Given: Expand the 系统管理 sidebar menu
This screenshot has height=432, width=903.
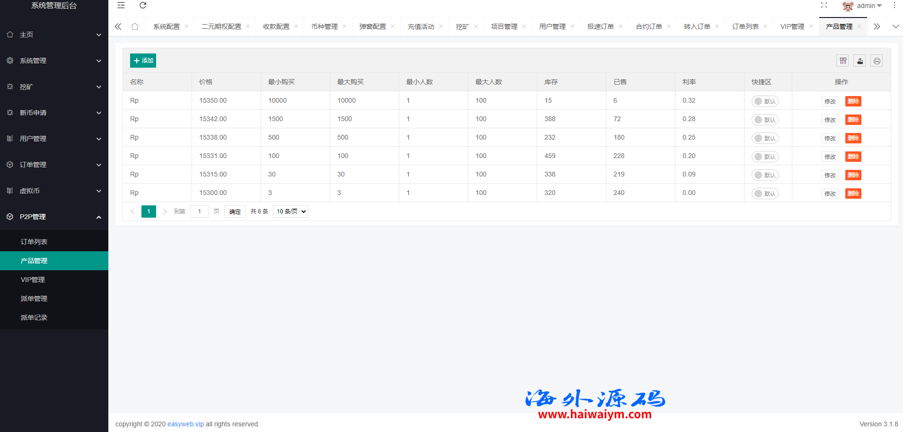Looking at the screenshot, I should click(x=54, y=61).
